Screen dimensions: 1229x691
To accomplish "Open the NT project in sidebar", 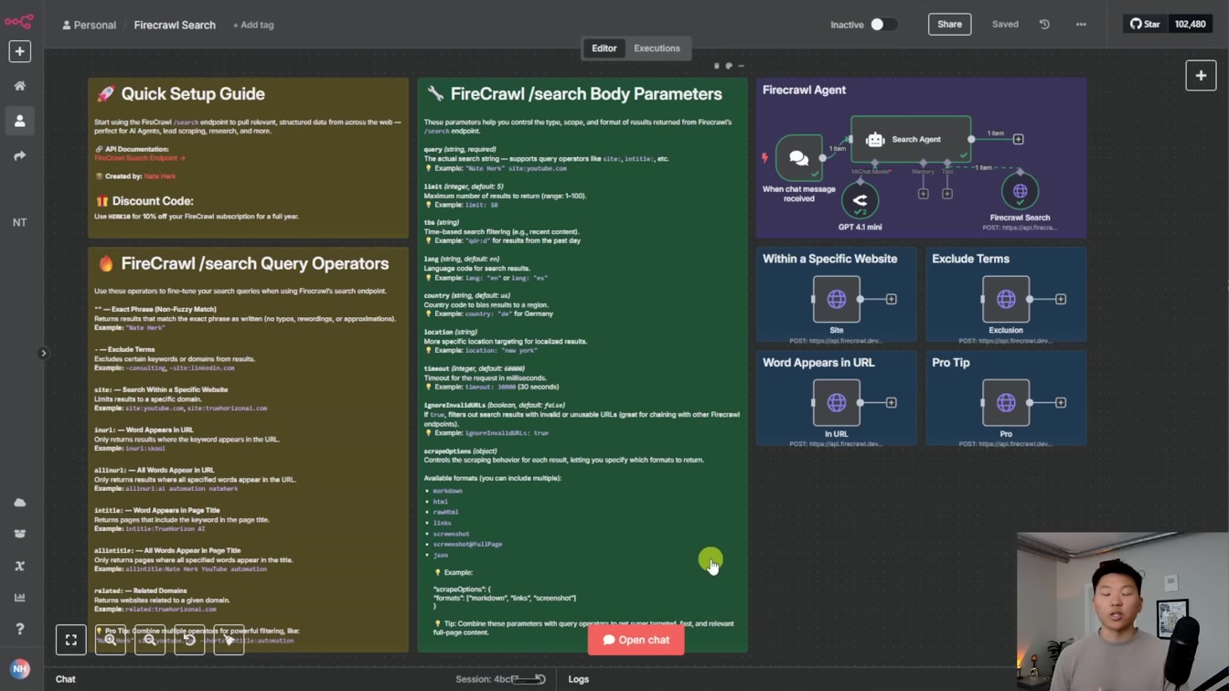I will coord(19,222).
